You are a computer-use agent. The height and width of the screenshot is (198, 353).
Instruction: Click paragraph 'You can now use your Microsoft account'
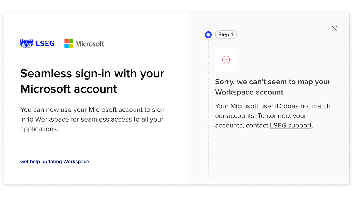click(92, 119)
